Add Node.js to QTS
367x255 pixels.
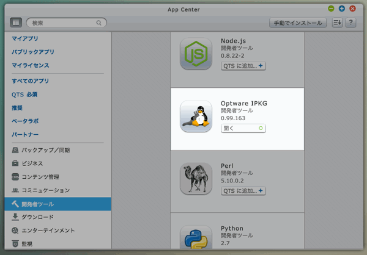click(243, 66)
